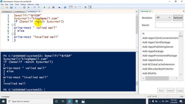Image resolution: width=185 pixels, height=104 pixels.
Task: Open a script with folder icon
Action: pyautogui.click(x=7, y=7)
